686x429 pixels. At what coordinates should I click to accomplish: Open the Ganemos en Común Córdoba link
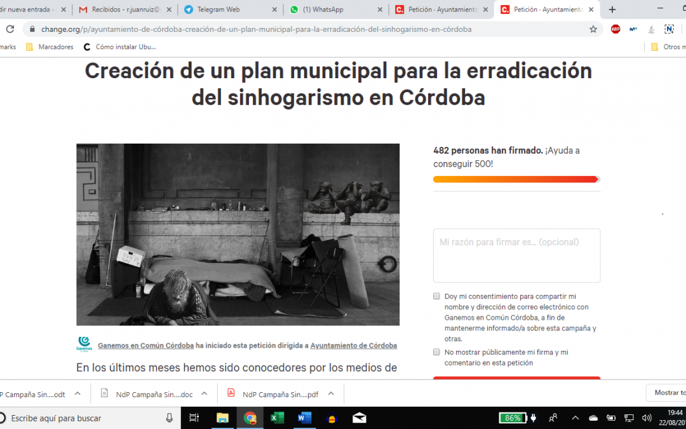(145, 346)
